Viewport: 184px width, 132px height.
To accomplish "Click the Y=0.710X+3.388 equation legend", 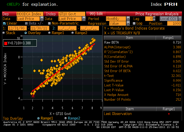I will click(20, 43).
